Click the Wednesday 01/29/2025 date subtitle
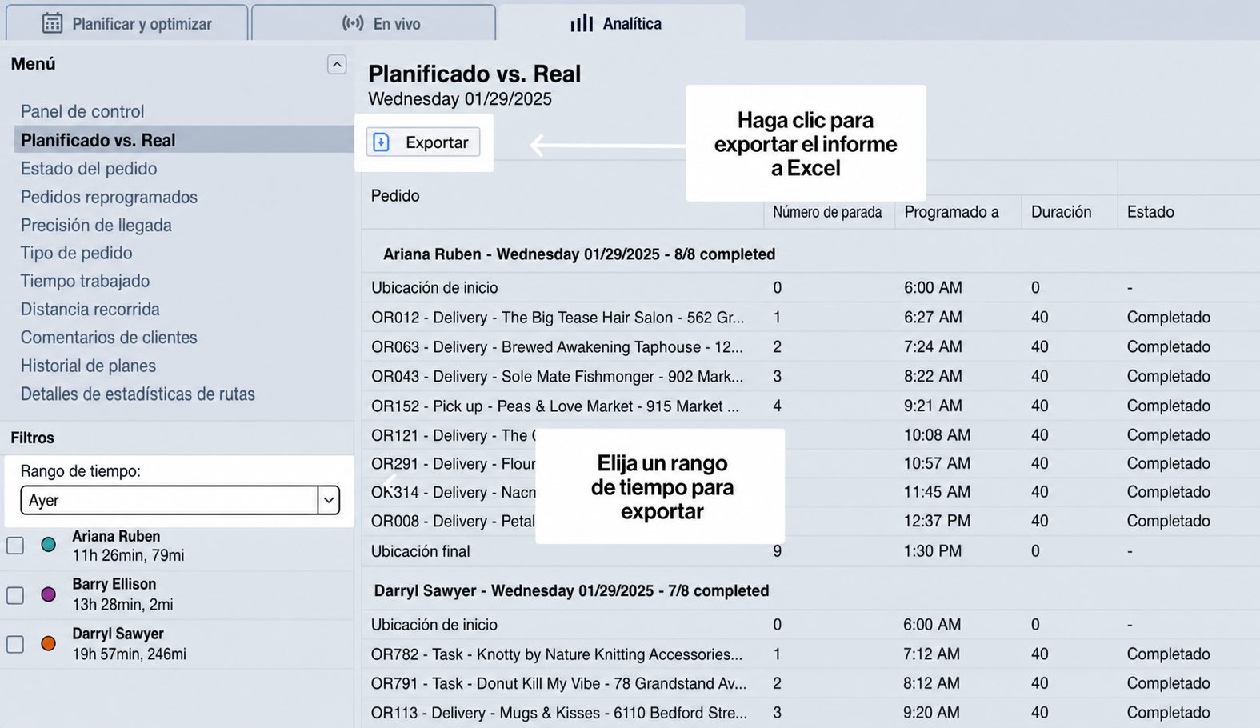Screen dimensions: 1260x728 (460, 99)
